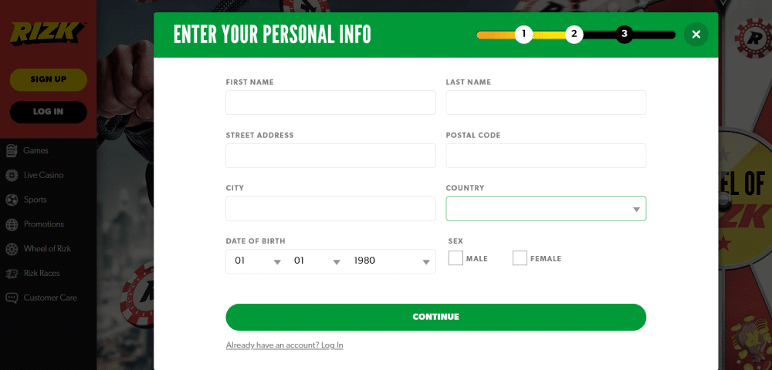The image size is (772, 370).
Task: Open the Wheel of Rizk icon
Action: pyautogui.click(x=12, y=249)
